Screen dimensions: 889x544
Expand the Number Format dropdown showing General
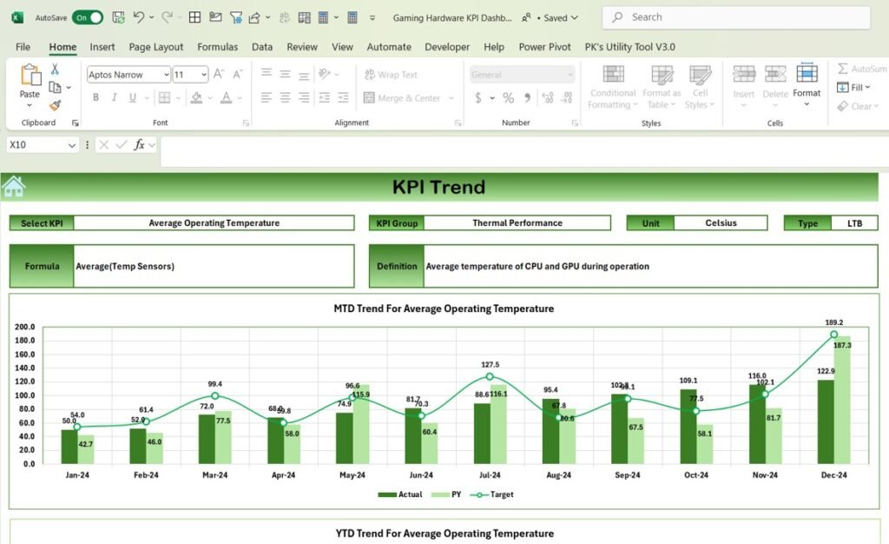tap(570, 75)
